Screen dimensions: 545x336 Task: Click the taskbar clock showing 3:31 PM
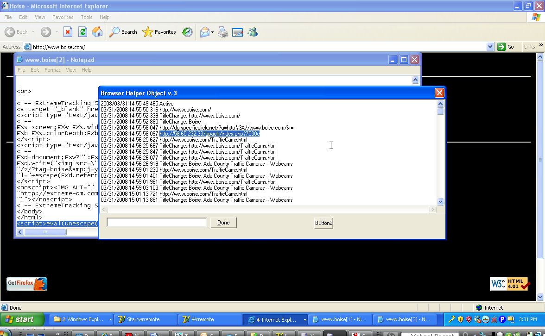(x=527, y=319)
